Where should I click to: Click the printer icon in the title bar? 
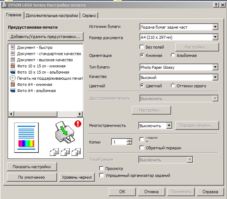click(5, 5)
